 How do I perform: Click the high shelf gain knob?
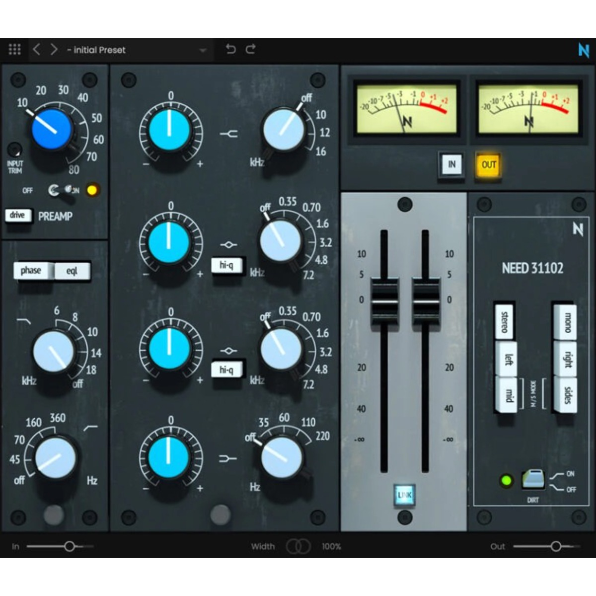169,130
